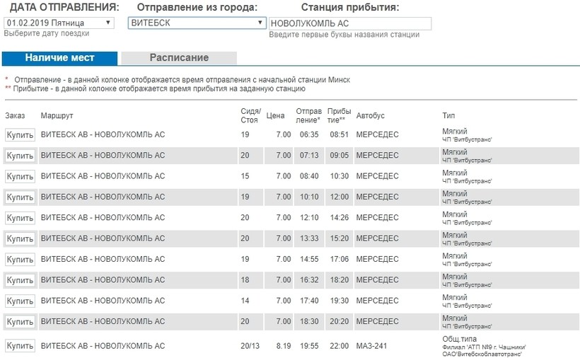Buy ticket for the 19:55 МАЗ-241 bus
The height and width of the screenshot is (358, 580).
pyautogui.click(x=20, y=346)
